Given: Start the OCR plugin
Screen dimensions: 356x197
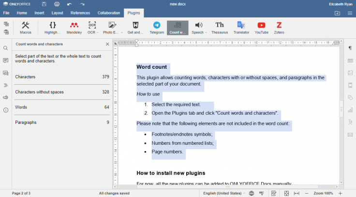Looking at the screenshot, I should [91, 28].
